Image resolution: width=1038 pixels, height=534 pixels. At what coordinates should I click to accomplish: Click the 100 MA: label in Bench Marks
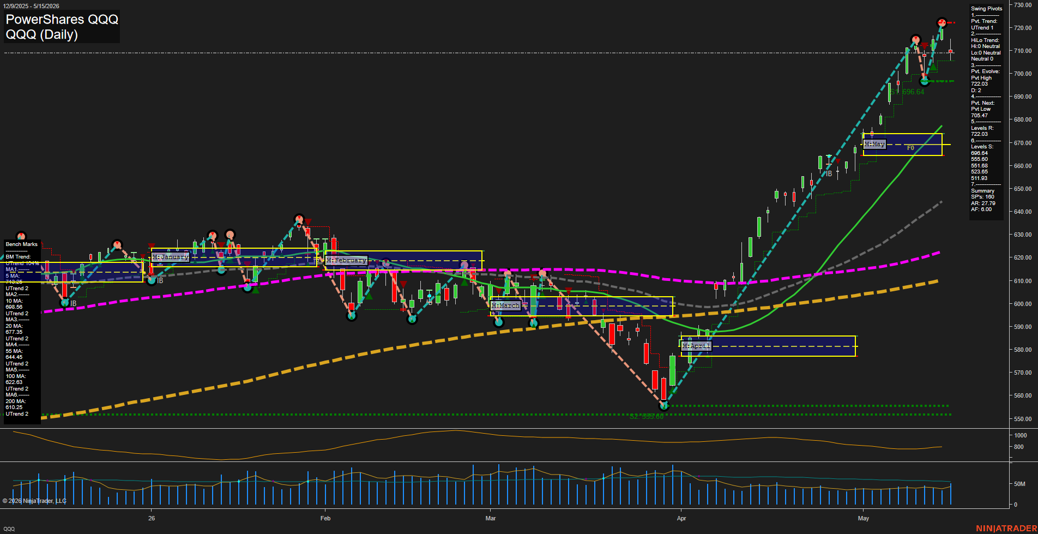16,376
